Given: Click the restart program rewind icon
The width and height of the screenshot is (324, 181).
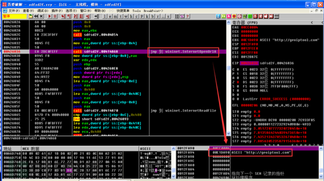Looking at the screenshot, I should 36,16.
